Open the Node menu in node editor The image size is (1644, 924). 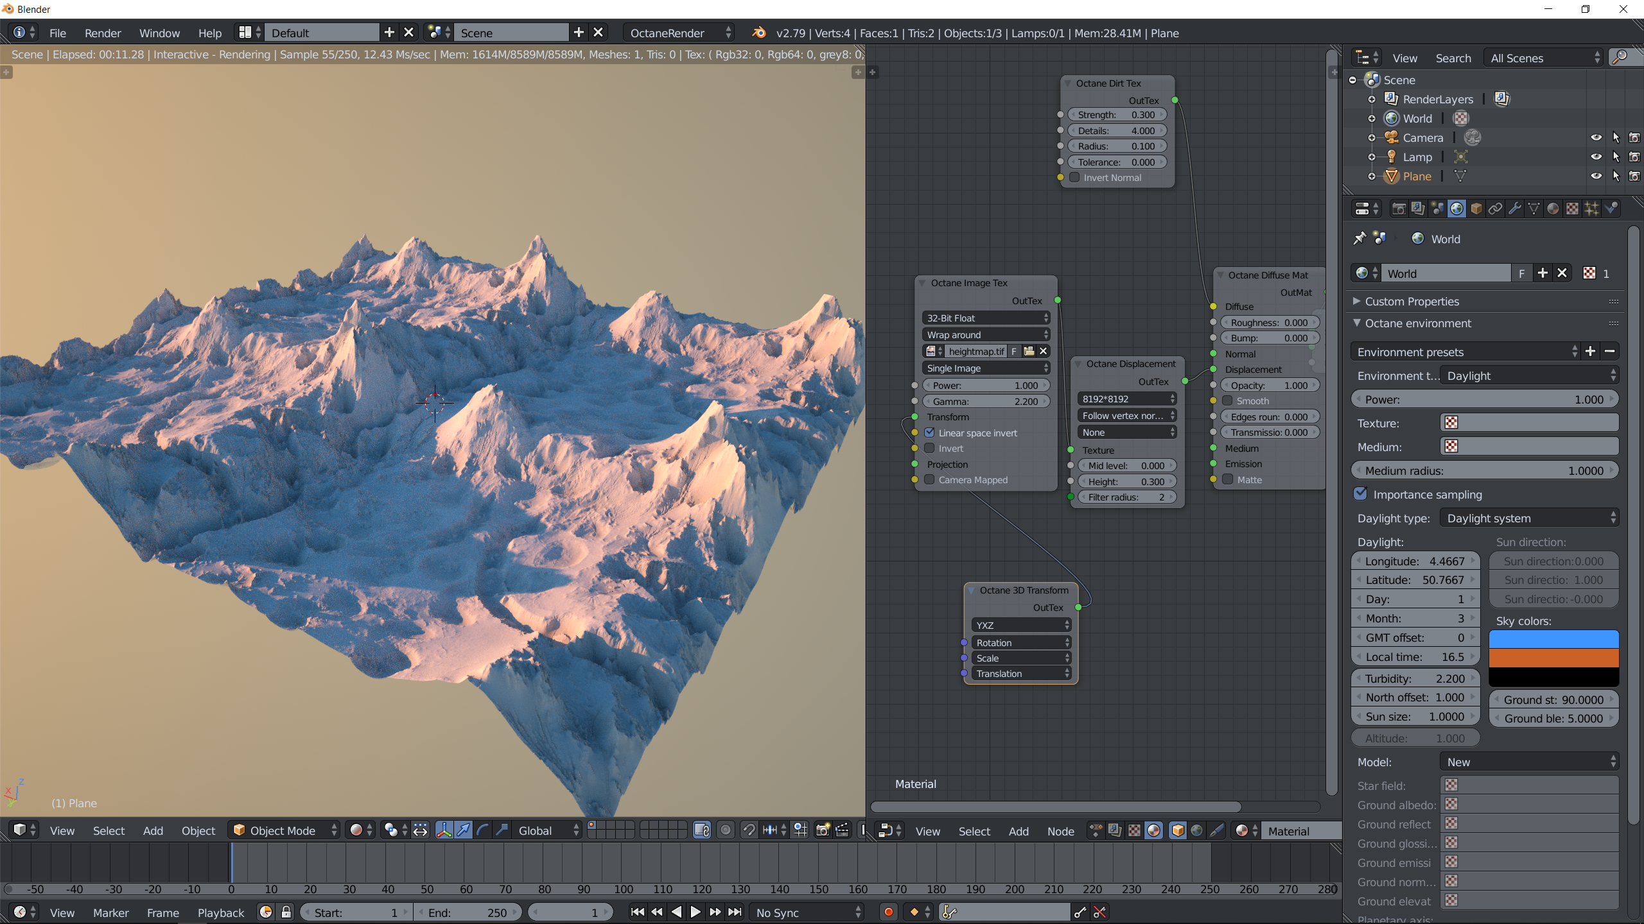click(x=1060, y=831)
